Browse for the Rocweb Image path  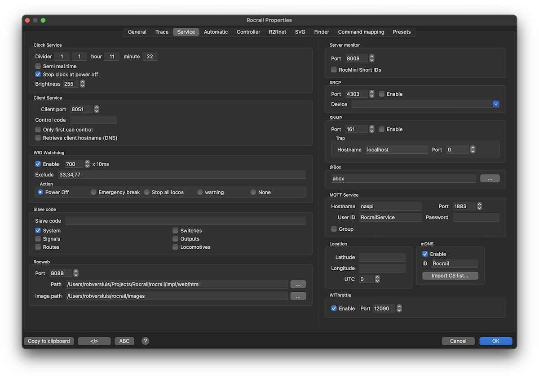(298, 296)
